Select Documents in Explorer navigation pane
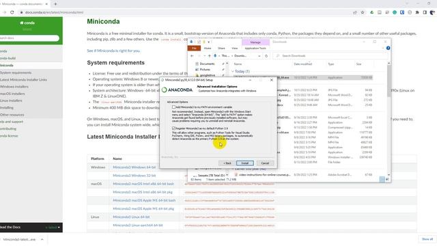Screen dimensions: 437x246 point(207,64)
